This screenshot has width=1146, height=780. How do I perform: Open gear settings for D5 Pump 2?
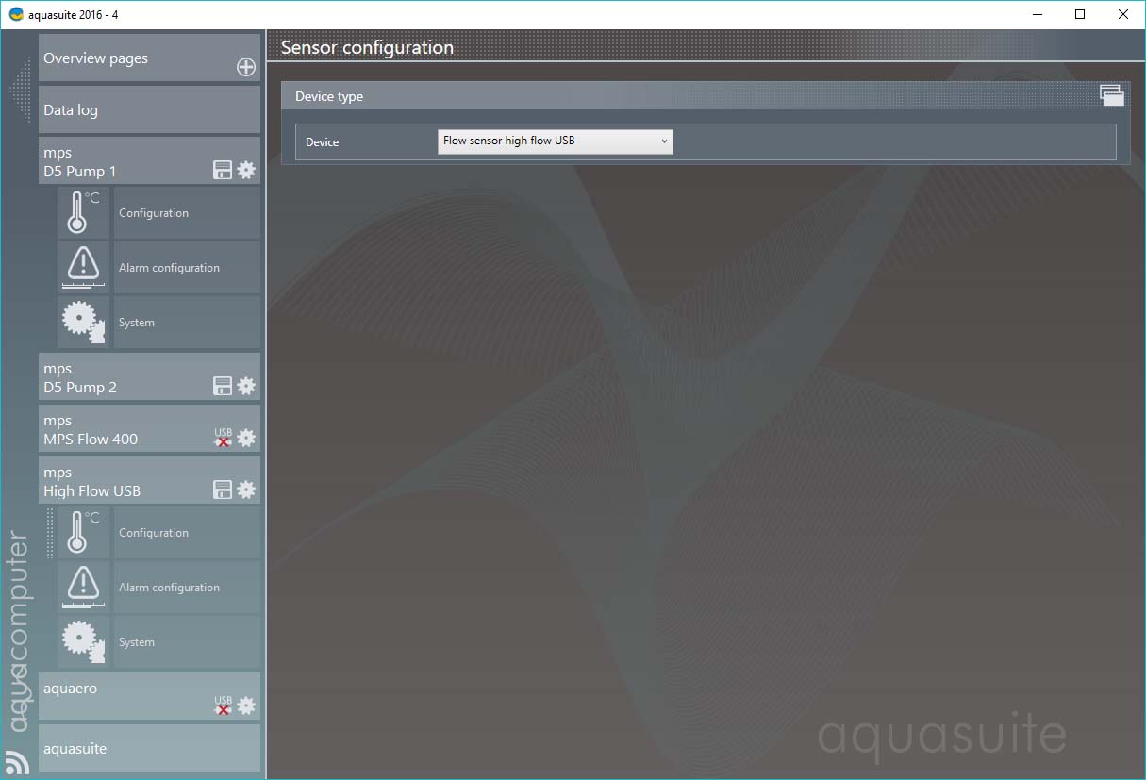[x=245, y=386]
